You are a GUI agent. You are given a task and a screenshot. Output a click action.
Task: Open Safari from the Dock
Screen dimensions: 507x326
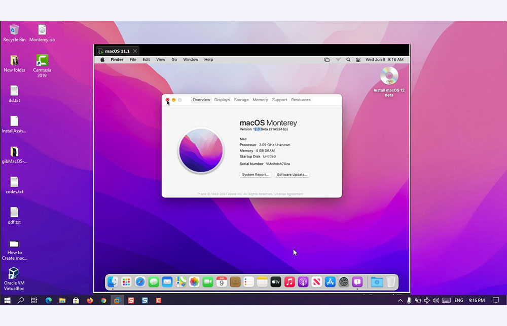pos(140,282)
